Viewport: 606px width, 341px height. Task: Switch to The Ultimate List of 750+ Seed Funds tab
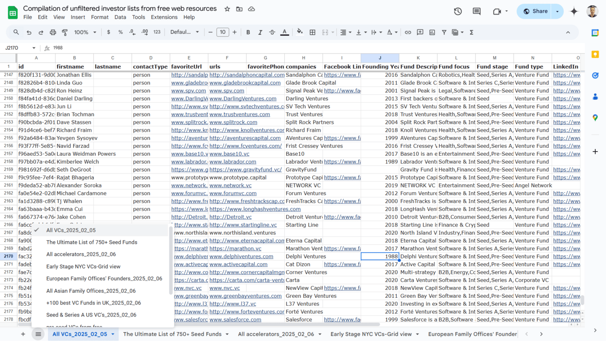173,334
